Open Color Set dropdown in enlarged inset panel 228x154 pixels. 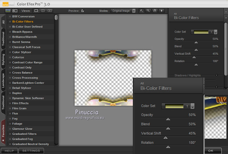coord(193,106)
